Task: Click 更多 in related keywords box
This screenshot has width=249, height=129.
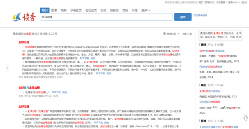Action: pos(238,37)
